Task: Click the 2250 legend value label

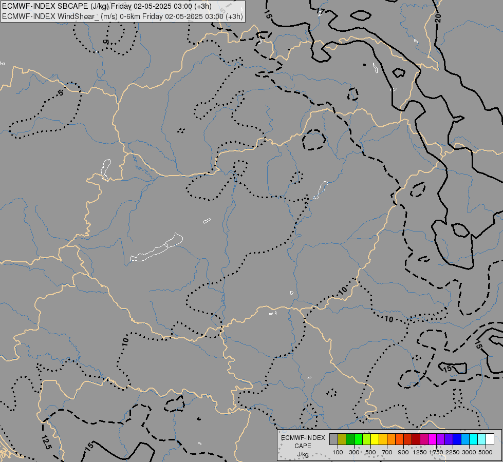Action: [453, 452]
